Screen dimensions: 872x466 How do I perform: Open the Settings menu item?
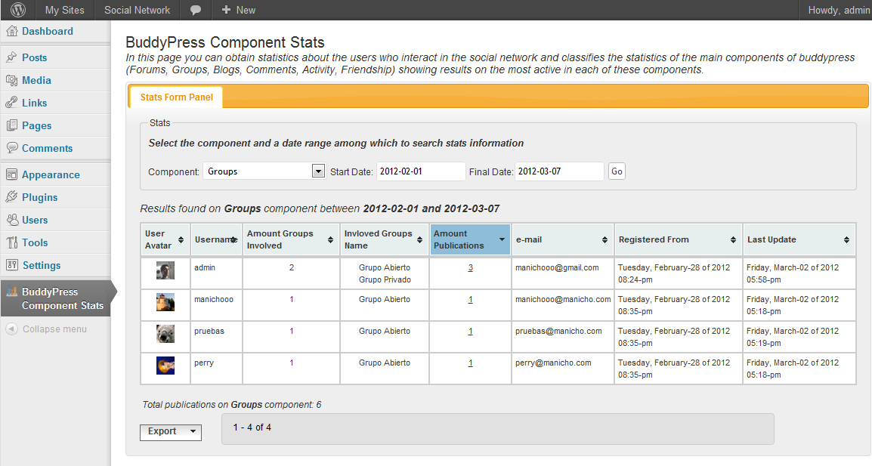41,265
